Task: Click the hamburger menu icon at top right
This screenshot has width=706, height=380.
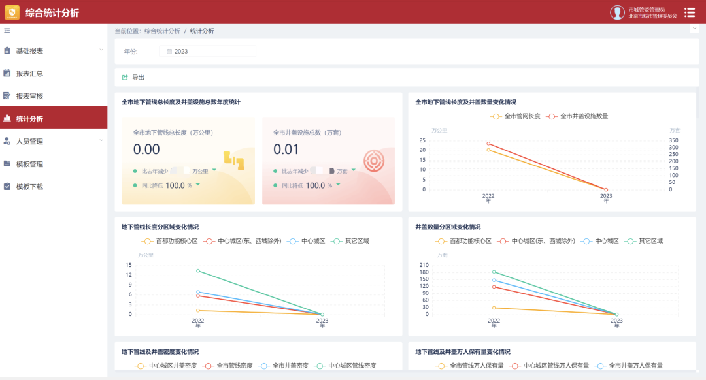Action: (690, 12)
